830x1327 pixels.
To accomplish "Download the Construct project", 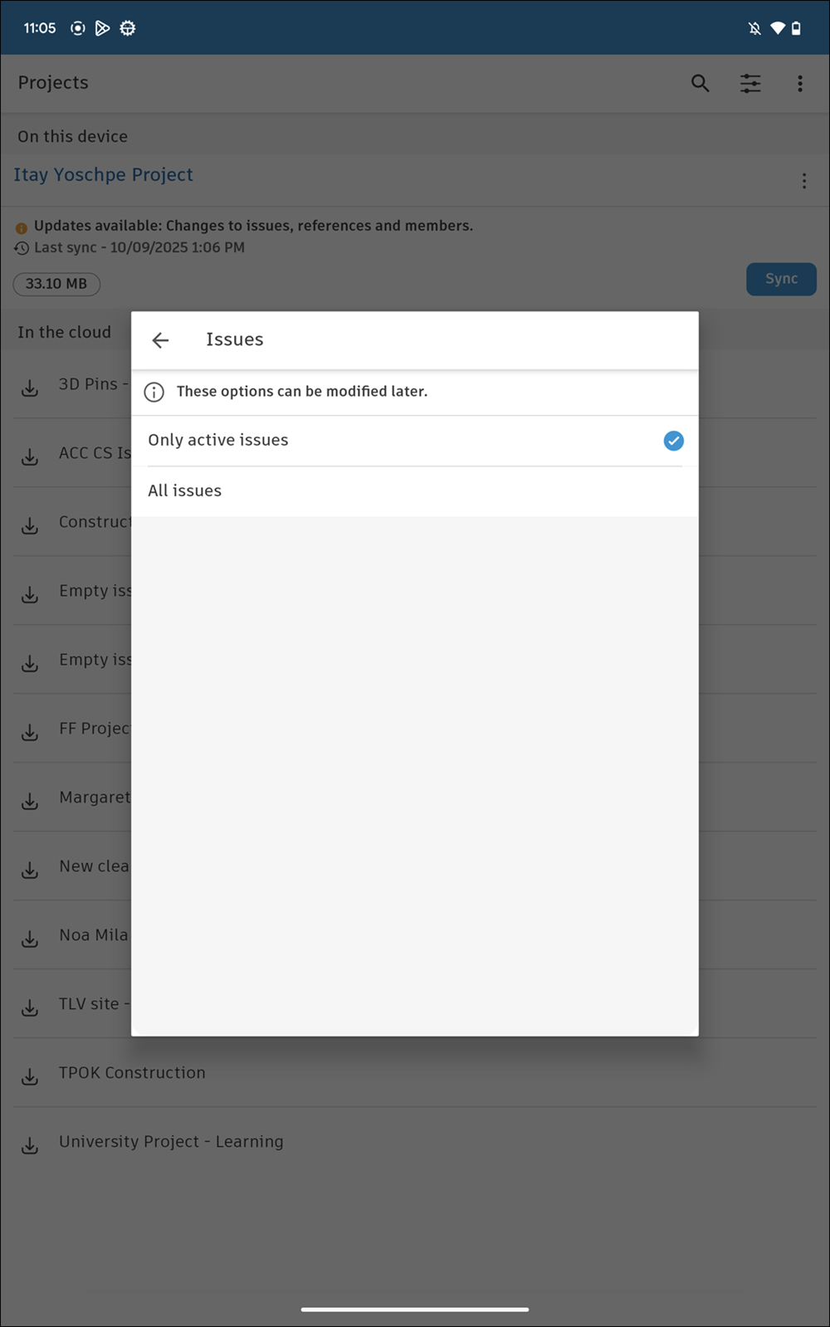I will point(30,525).
